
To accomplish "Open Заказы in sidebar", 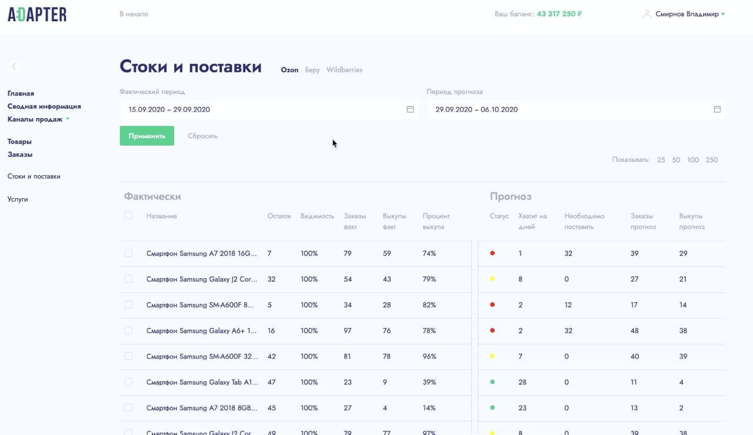I will coord(20,155).
